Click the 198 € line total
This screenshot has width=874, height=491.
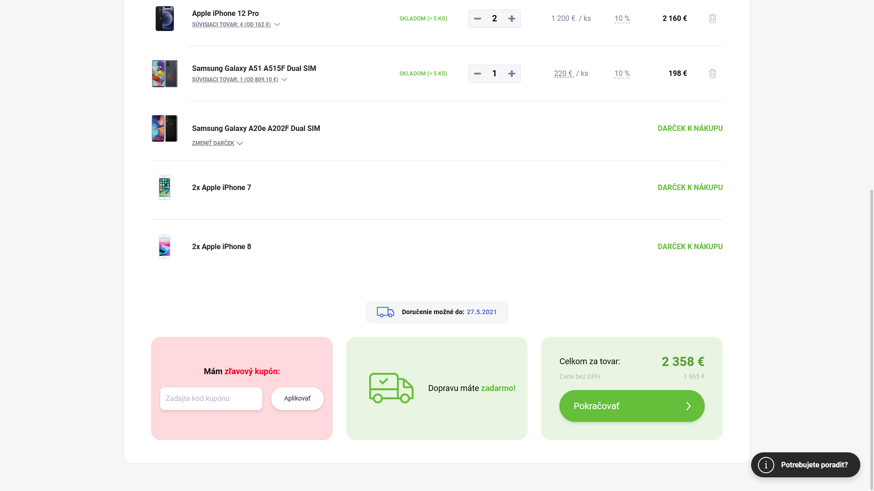[x=678, y=74]
